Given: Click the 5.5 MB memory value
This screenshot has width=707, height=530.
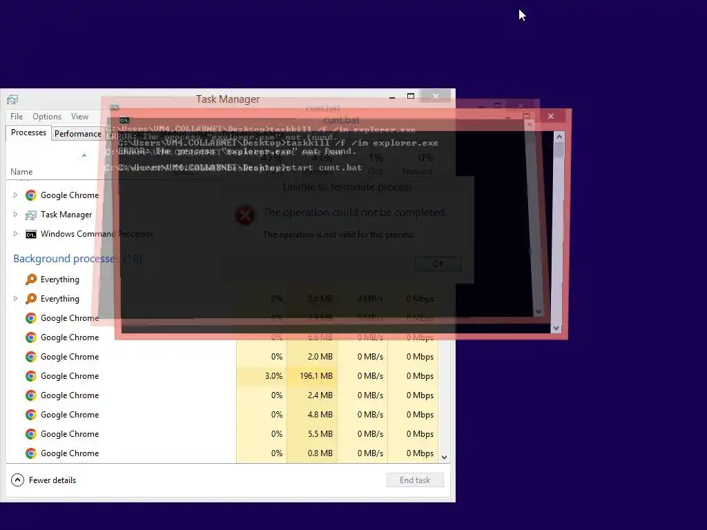Looking at the screenshot, I should [x=320, y=434].
